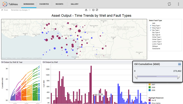Select the (All) fault type option
This screenshot has width=183, height=104.
pos(154,23)
